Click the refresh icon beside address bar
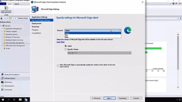The height and width of the screenshot is (102, 182). click(181, 18)
